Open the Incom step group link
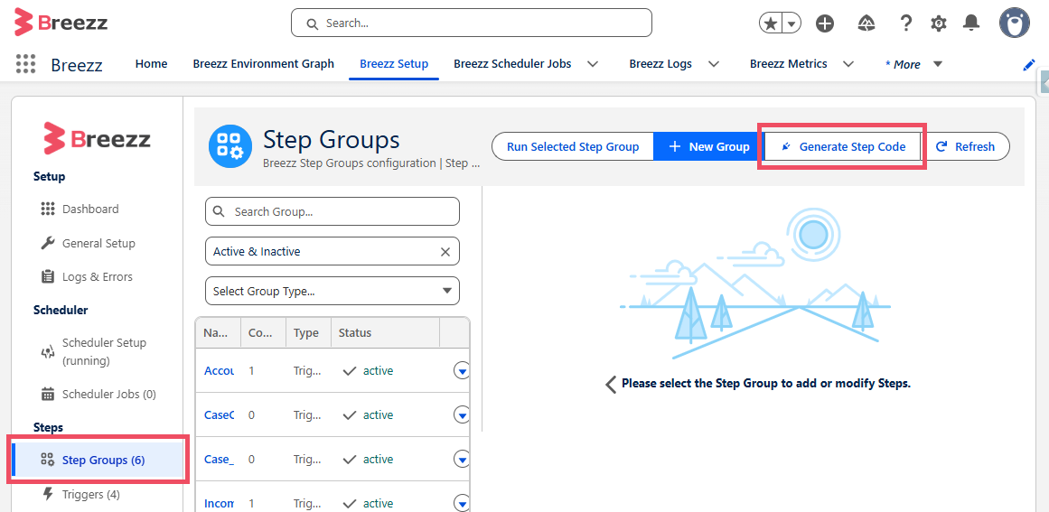Viewport: 1049px width, 512px height. [219, 503]
